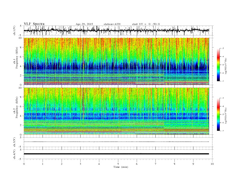Image resolution: width=239 pixels, height=184 pixels.
Task: Click the "1" tick label on the time axis
Action: [43, 164]
